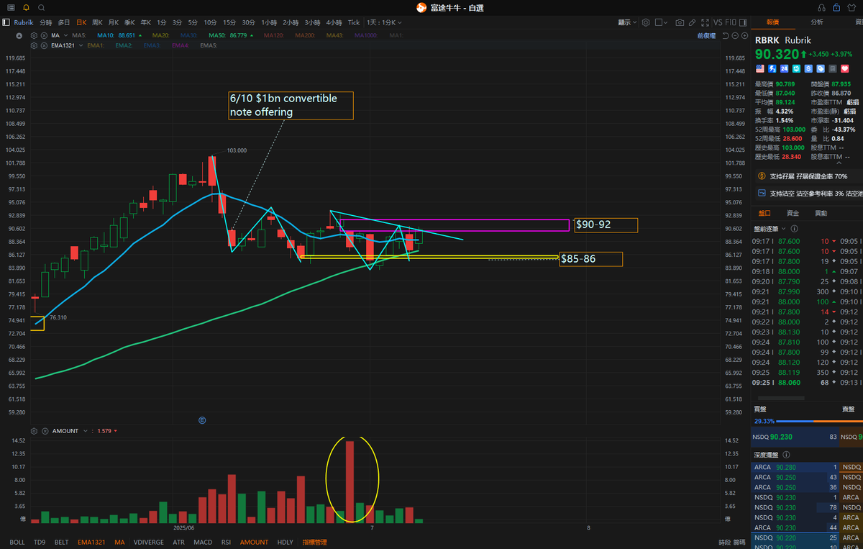Remove the AMOUNT indicator

coord(44,430)
